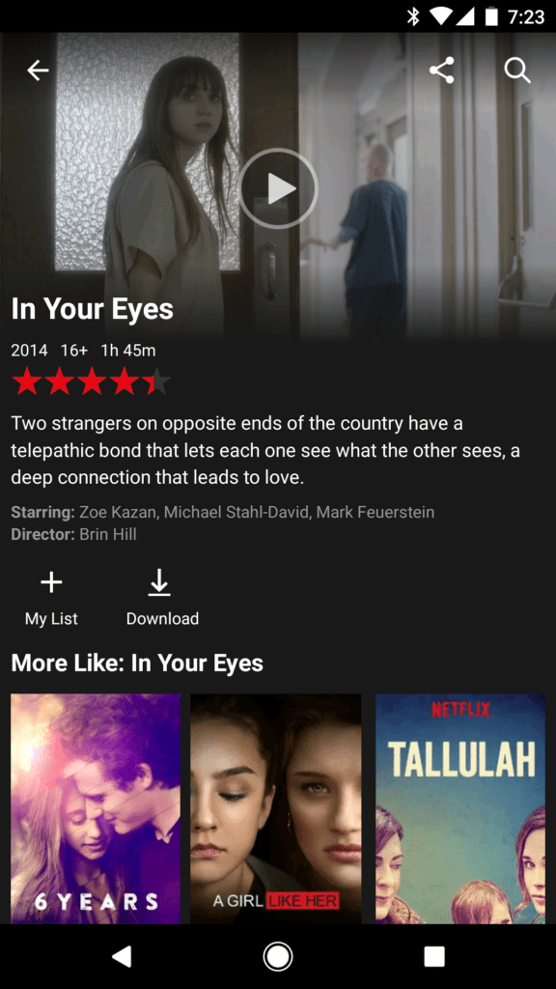This screenshot has width=556, height=989.
Task: Tap Android recent apps square button
Action: pyautogui.click(x=434, y=956)
